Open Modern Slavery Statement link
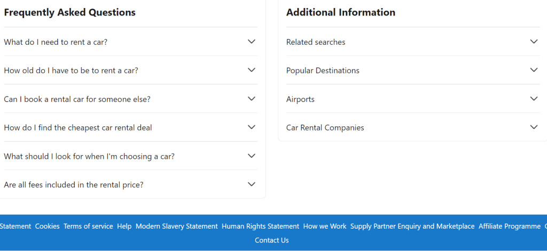This screenshot has height=251, width=547. pyautogui.click(x=177, y=226)
